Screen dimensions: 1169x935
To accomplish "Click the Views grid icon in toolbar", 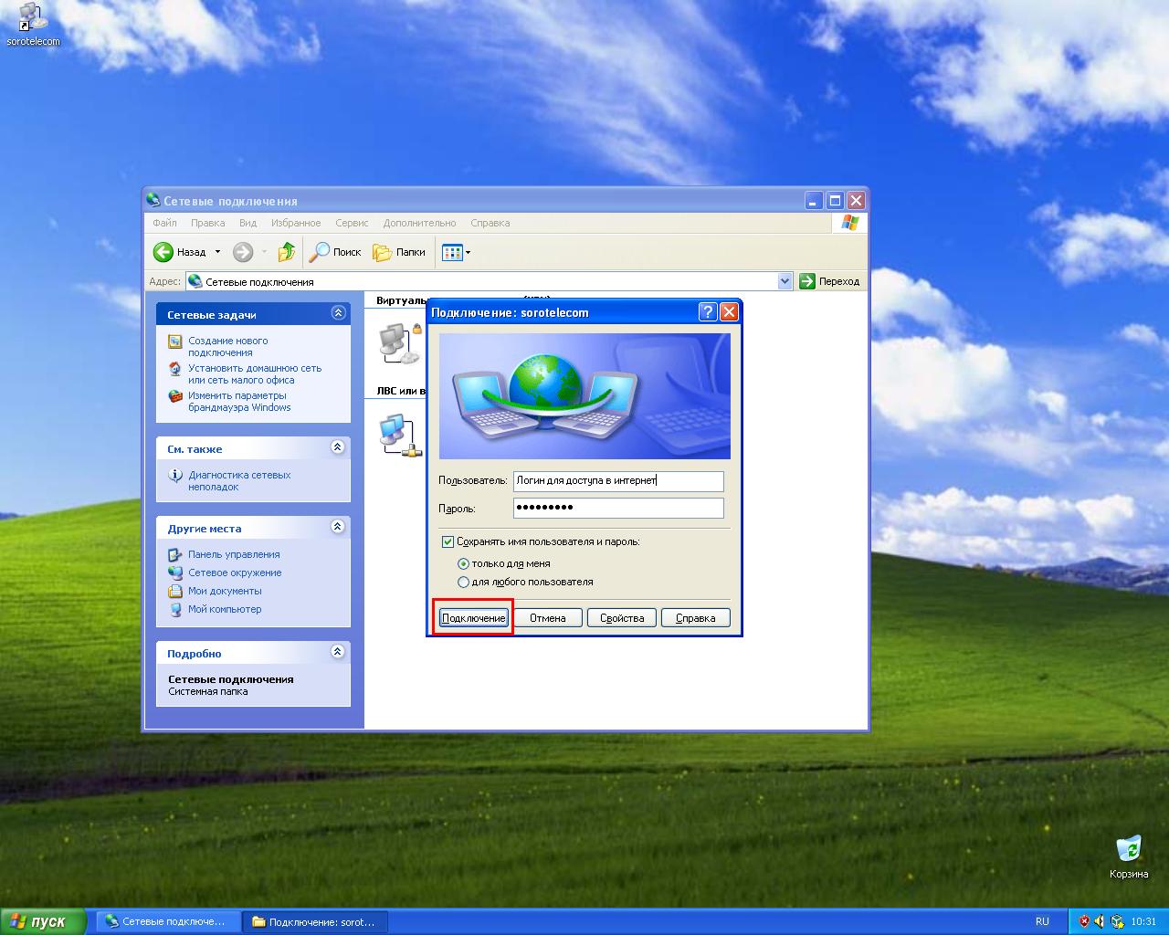I will point(452,253).
